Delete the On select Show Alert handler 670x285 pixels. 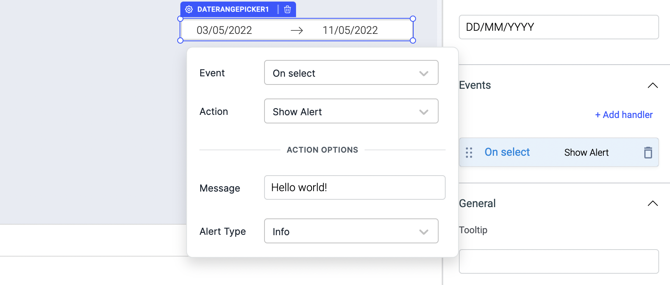click(648, 153)
